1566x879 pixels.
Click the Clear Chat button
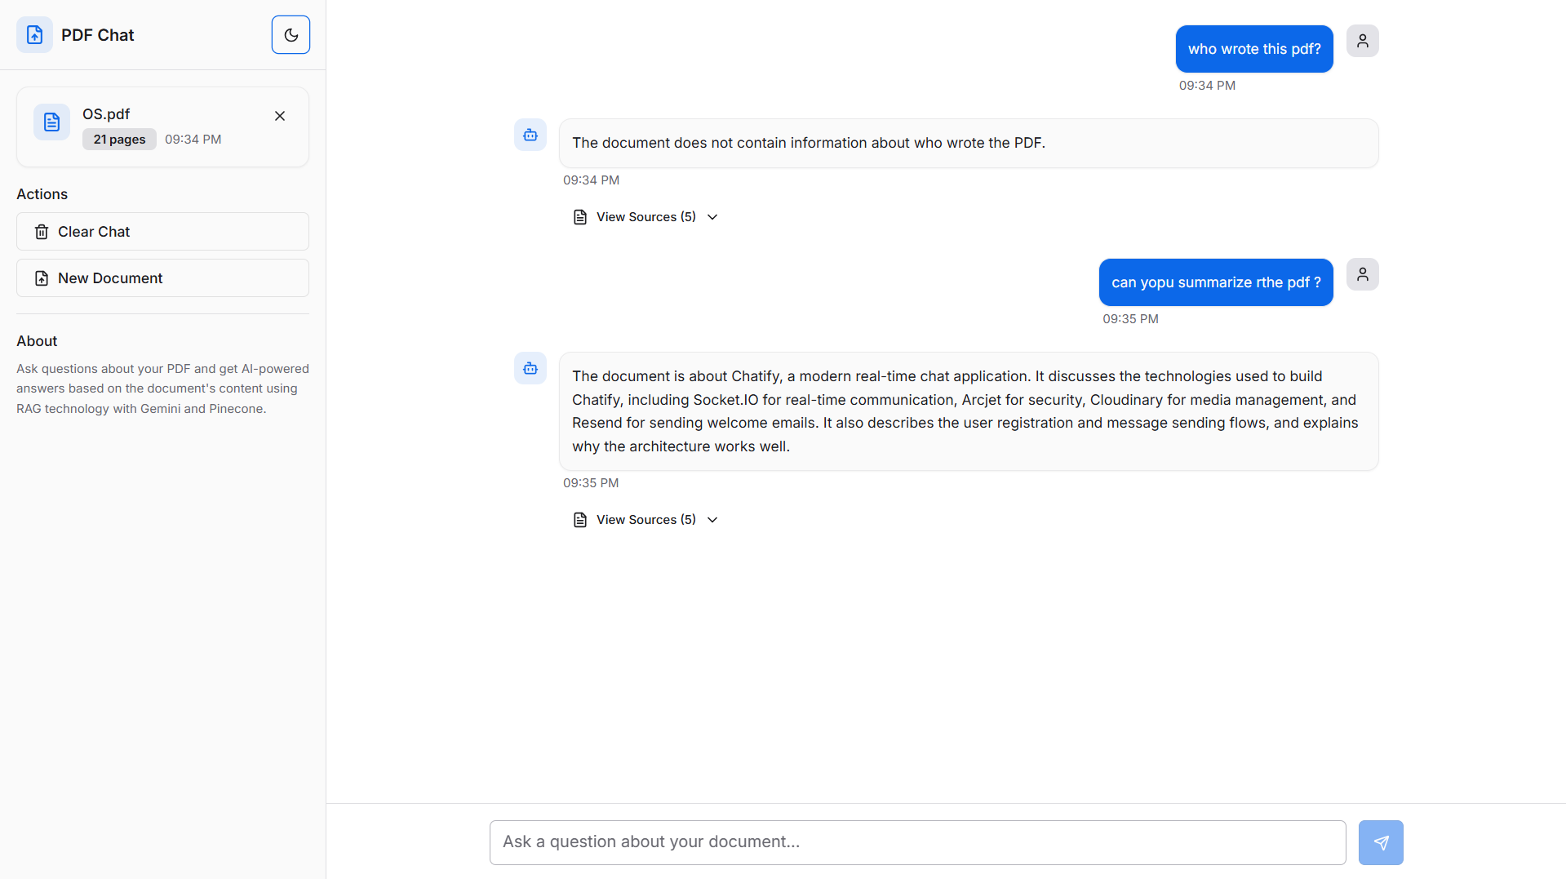[162, 232]
